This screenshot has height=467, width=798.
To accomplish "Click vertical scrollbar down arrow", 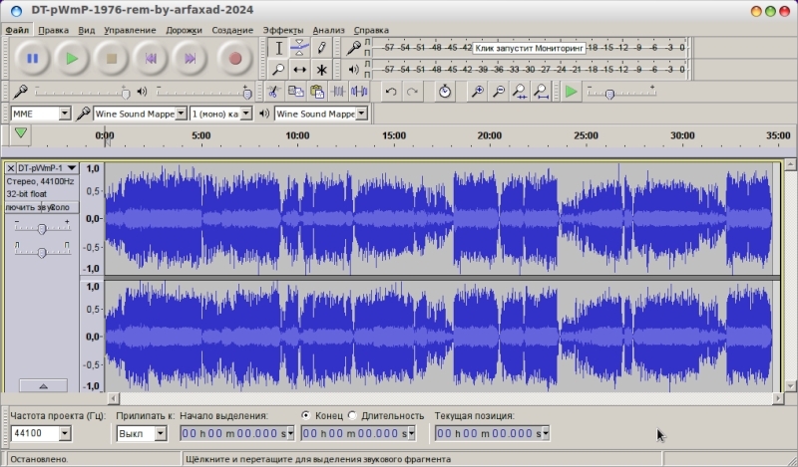I will (x=790, y=385).
